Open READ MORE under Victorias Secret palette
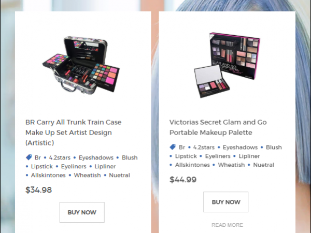This screenshot has width=311, height=233. [x=227, y=225]
